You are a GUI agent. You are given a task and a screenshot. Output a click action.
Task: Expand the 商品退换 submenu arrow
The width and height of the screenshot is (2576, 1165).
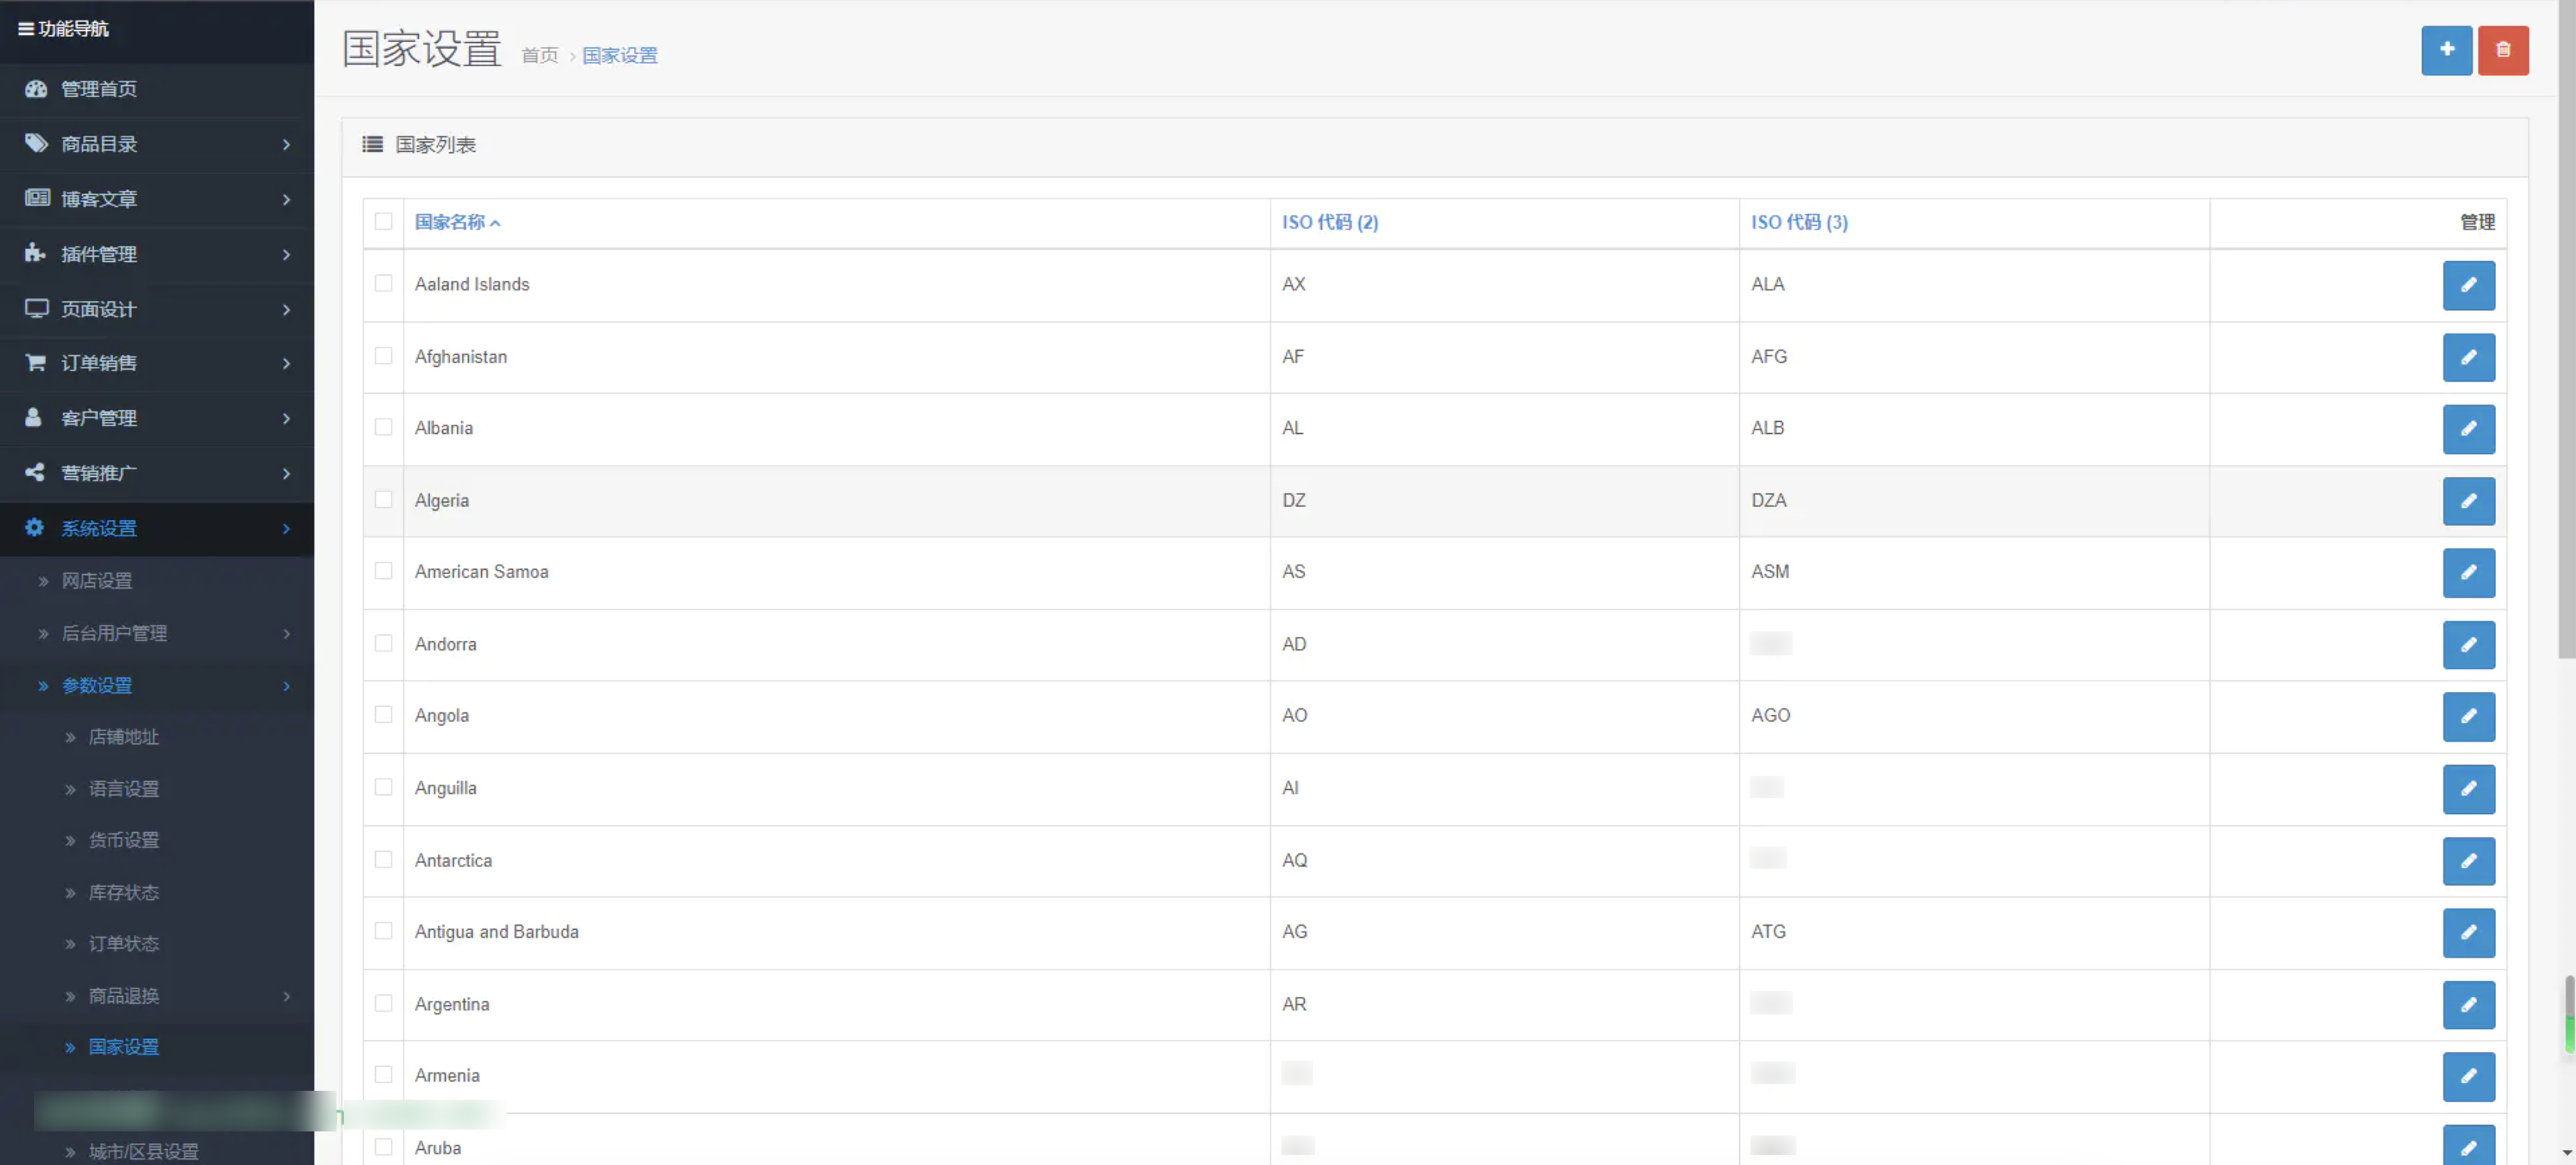point(286,996)
